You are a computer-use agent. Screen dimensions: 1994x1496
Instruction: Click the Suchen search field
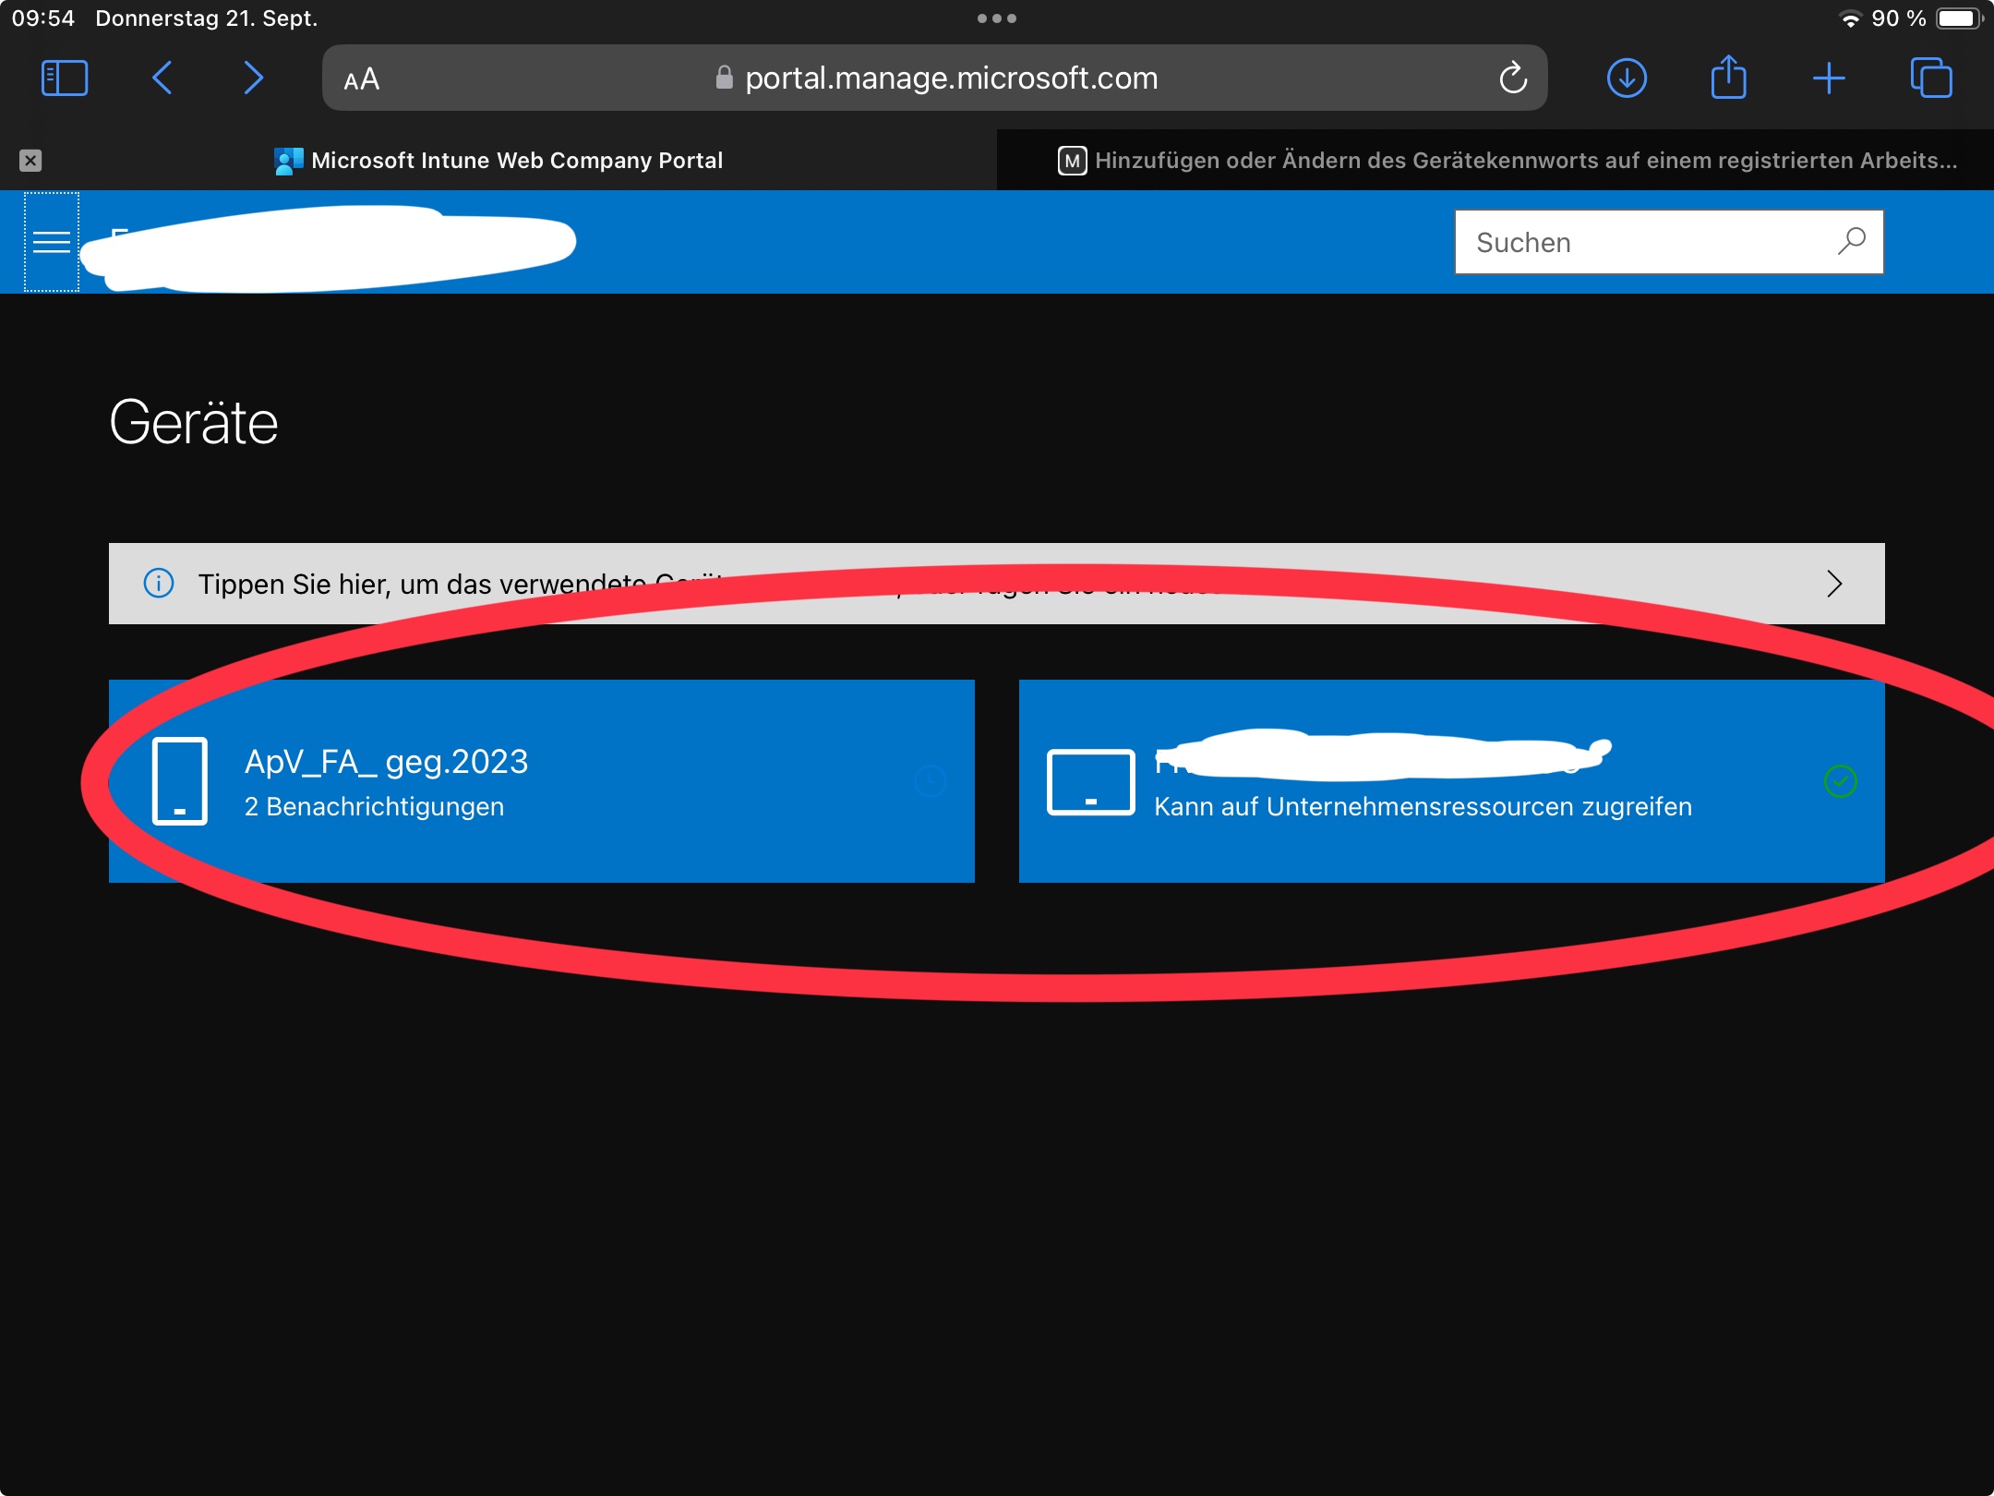click(x=1643, y=242)
